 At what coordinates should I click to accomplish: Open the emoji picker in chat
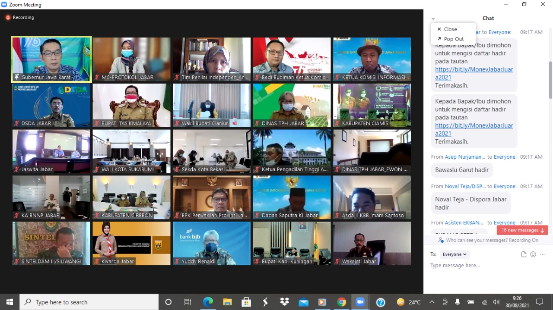533,254
